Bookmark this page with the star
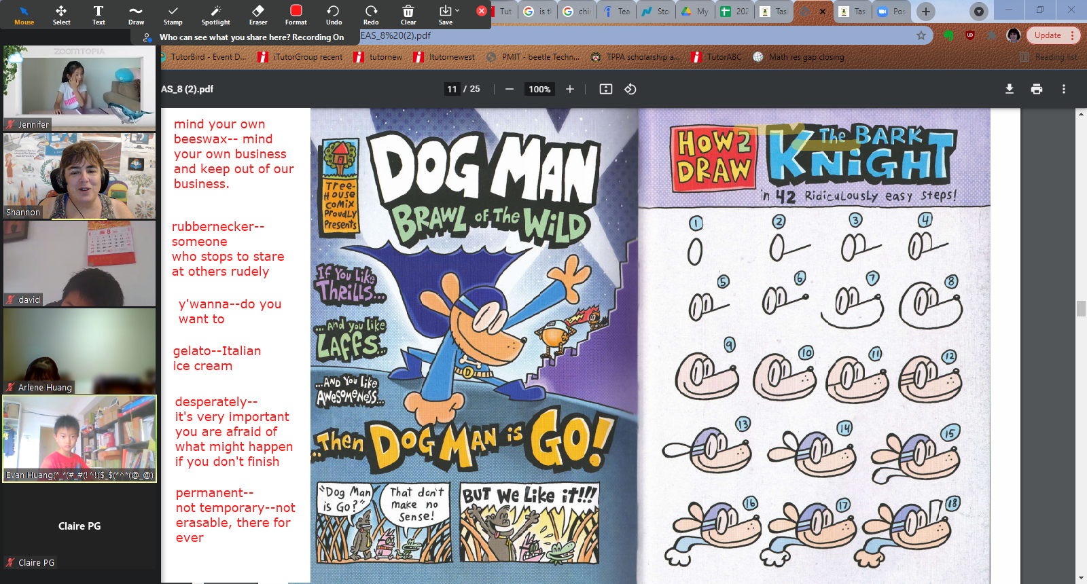The image size is (1087, 584). (x=921, y=35)
